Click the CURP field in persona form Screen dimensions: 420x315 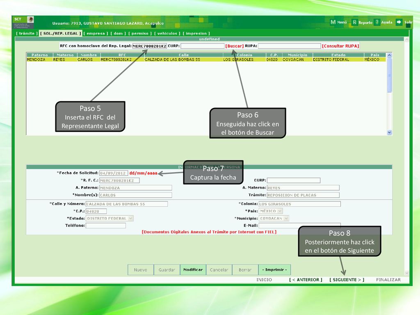(x=294, y=180)
